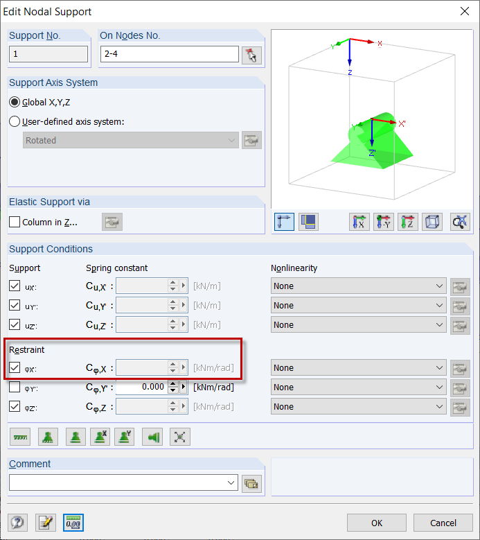Close the Edit Nodal Support window
Screen dimensions: 480x540
465,11
